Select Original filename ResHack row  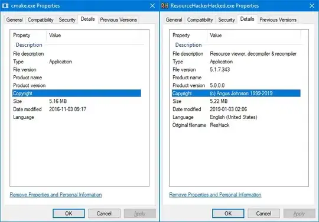point(236,125)
